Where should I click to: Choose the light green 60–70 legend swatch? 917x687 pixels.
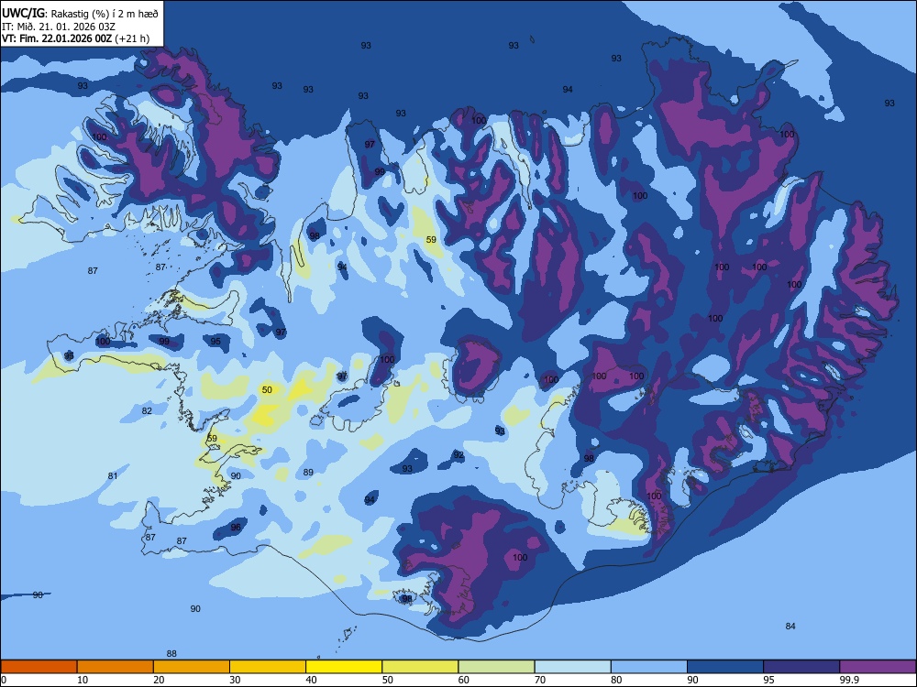(x=496, y=667)
